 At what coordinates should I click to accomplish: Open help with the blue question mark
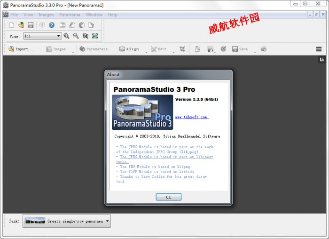[x=52, y=25]
